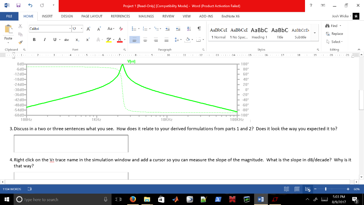Open MATLAB from the taskbar
The image size is (364, 205).
pyautogui.click(x=175, y=199)
